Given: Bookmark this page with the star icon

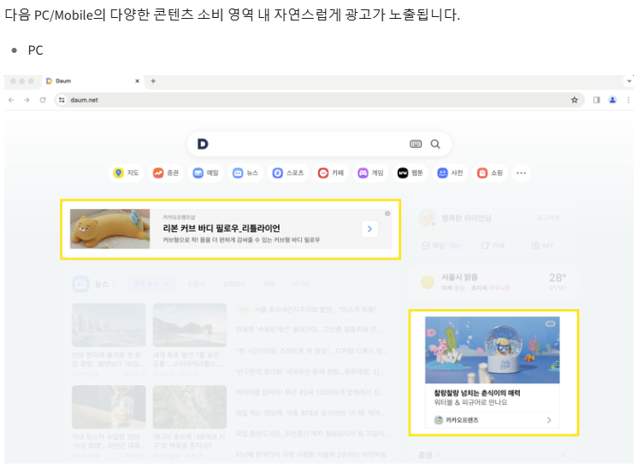Looking at the screenshot, I should pyautogui.click(x=575, y=100).
